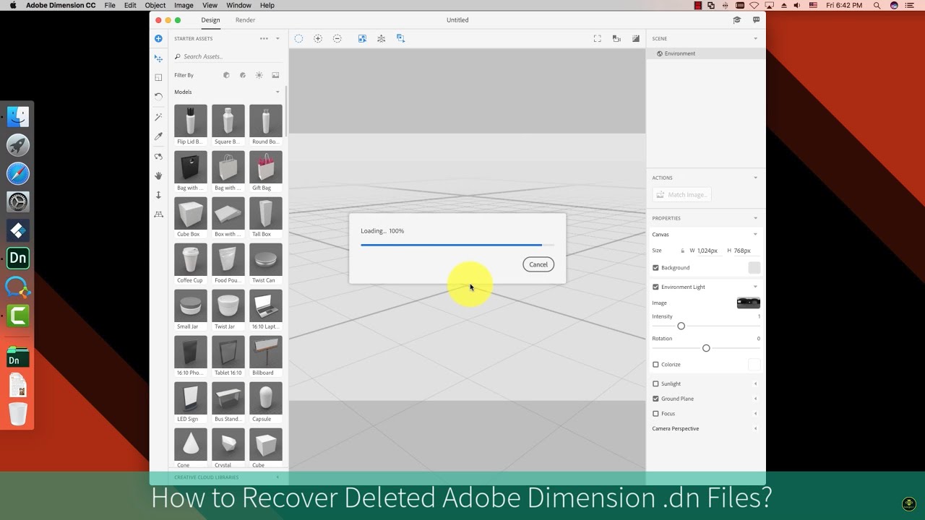Click the subtract-from-selection icon in toolbar

pos(337,38)
